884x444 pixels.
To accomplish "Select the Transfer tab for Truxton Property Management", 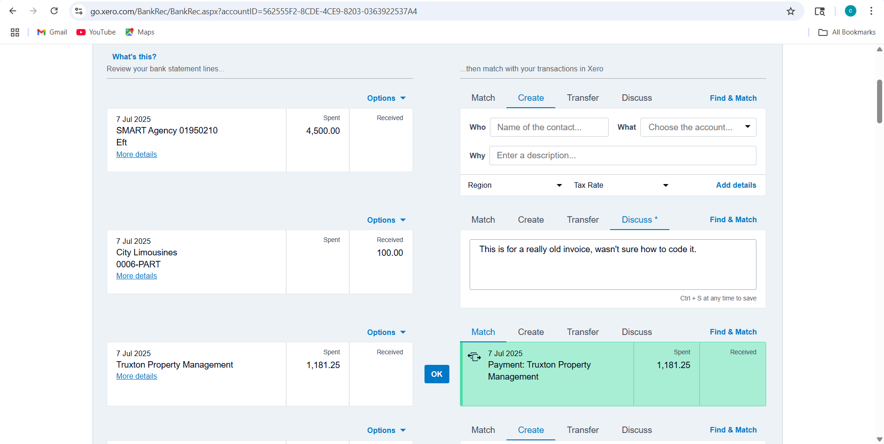I will coord(583,332).
